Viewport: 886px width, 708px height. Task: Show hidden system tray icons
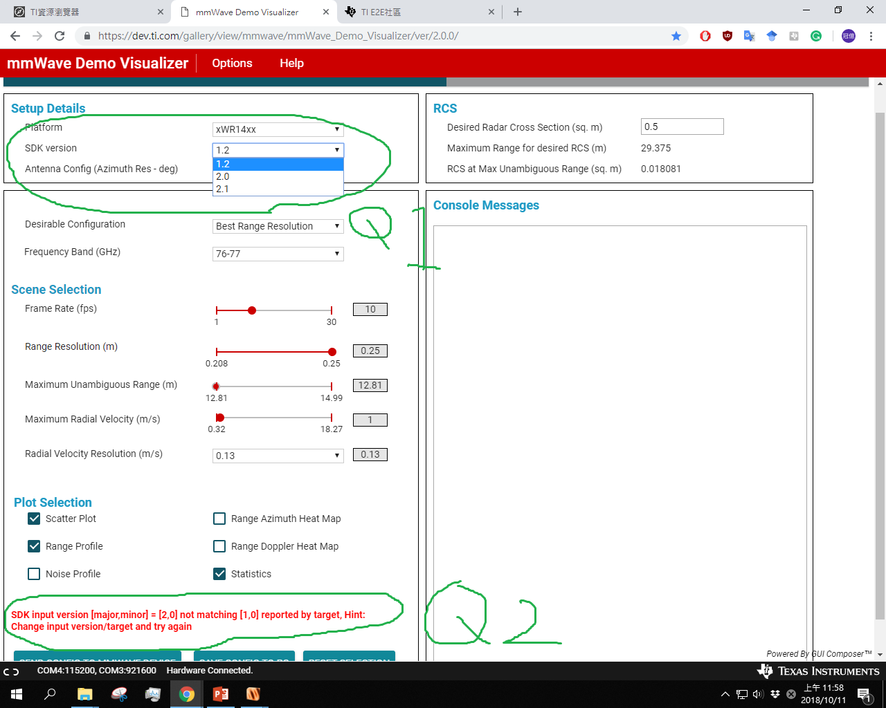(725, 694)
